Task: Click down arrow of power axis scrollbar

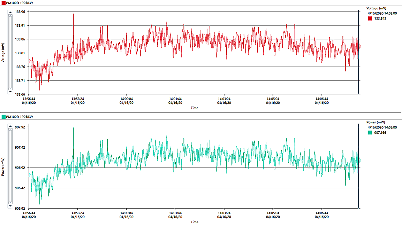Action: (x=10, y=206)
